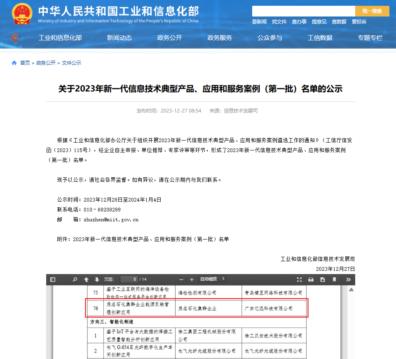Click 政务公开 in the breadcrumb trail
Screen dimensions: 396x359
coord(46,63)
